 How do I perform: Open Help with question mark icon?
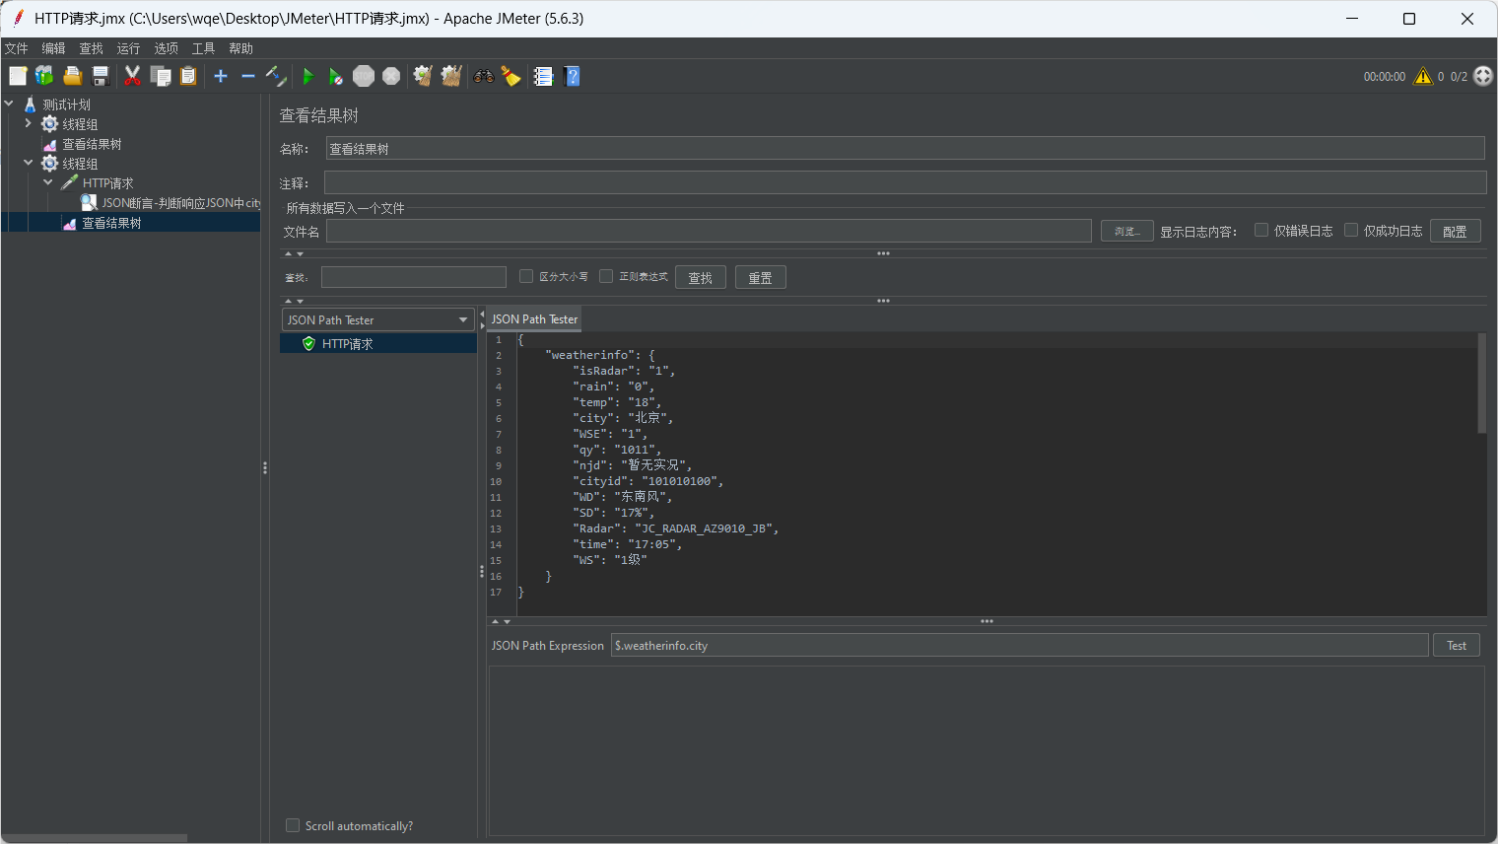click(x=572, y=76)
